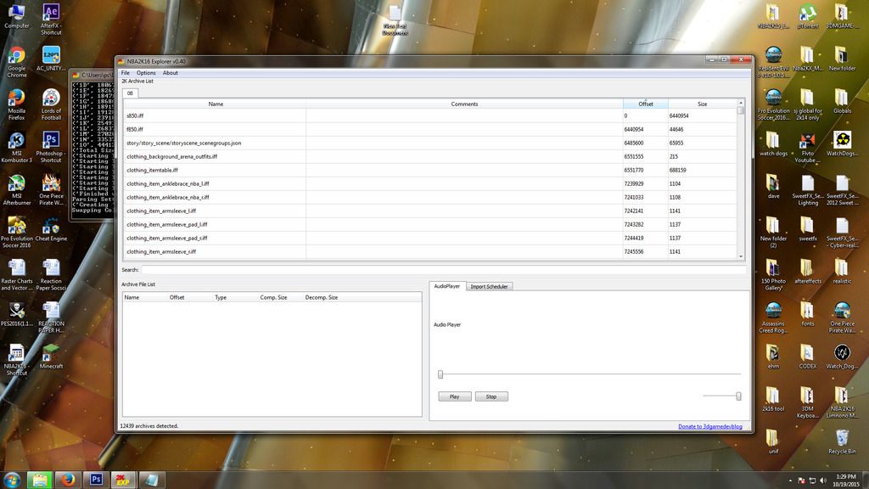
Task: Open Flvto Youtube icon
Action: tap(808, 148)
